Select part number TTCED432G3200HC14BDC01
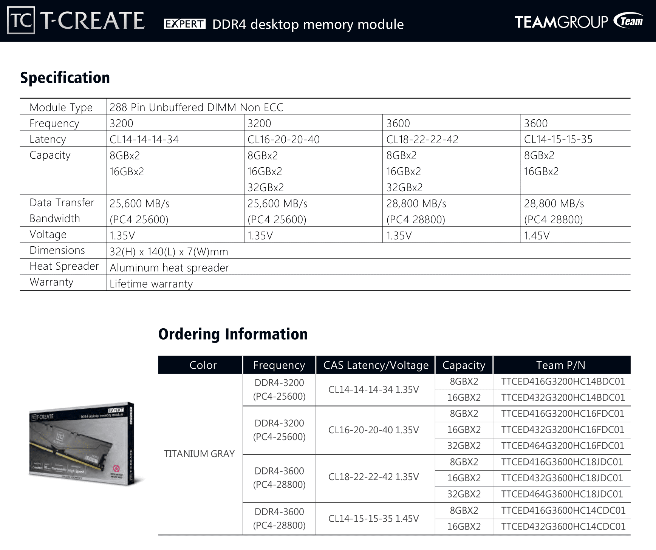Screen dimensions: 656x550 [x=563, y=397]
